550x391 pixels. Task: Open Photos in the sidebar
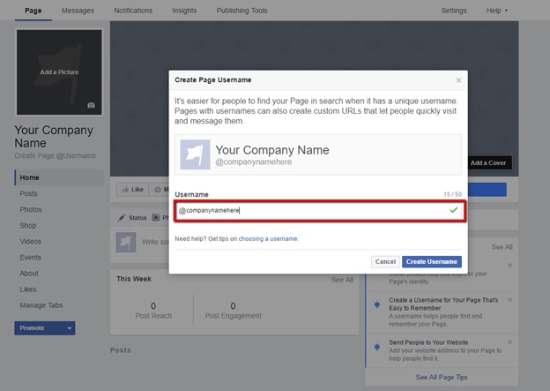31,209
